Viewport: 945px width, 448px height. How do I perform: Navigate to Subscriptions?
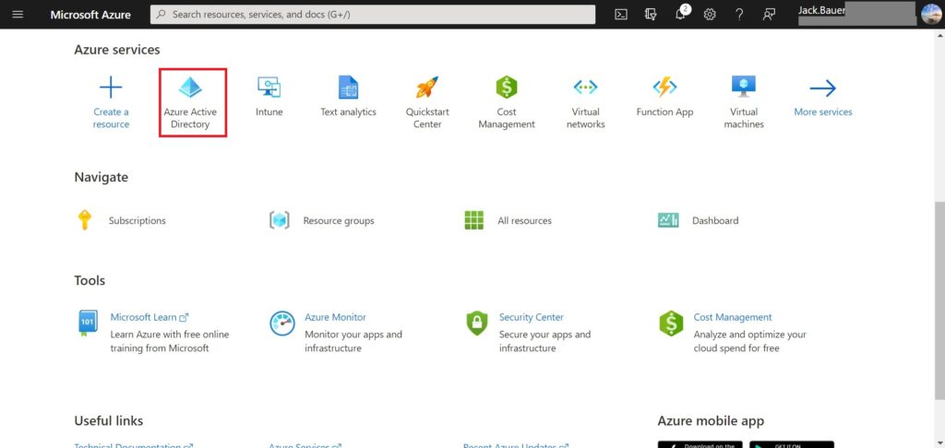point(137,221)
